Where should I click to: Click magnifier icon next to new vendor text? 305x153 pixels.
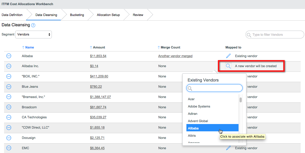(x=228, y=66)
